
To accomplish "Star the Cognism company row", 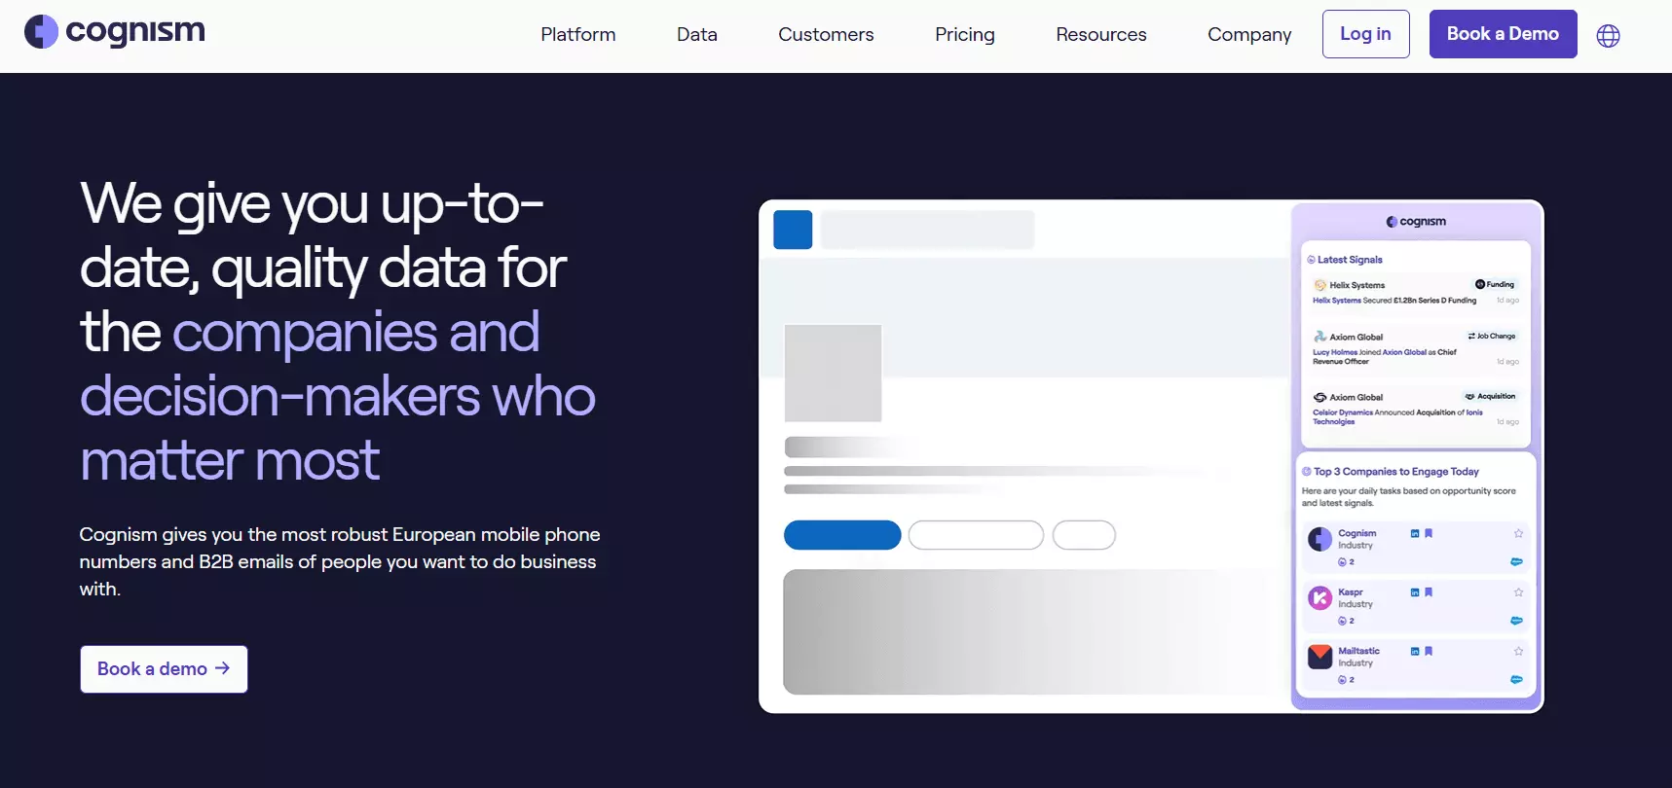I will [1518, 533].
